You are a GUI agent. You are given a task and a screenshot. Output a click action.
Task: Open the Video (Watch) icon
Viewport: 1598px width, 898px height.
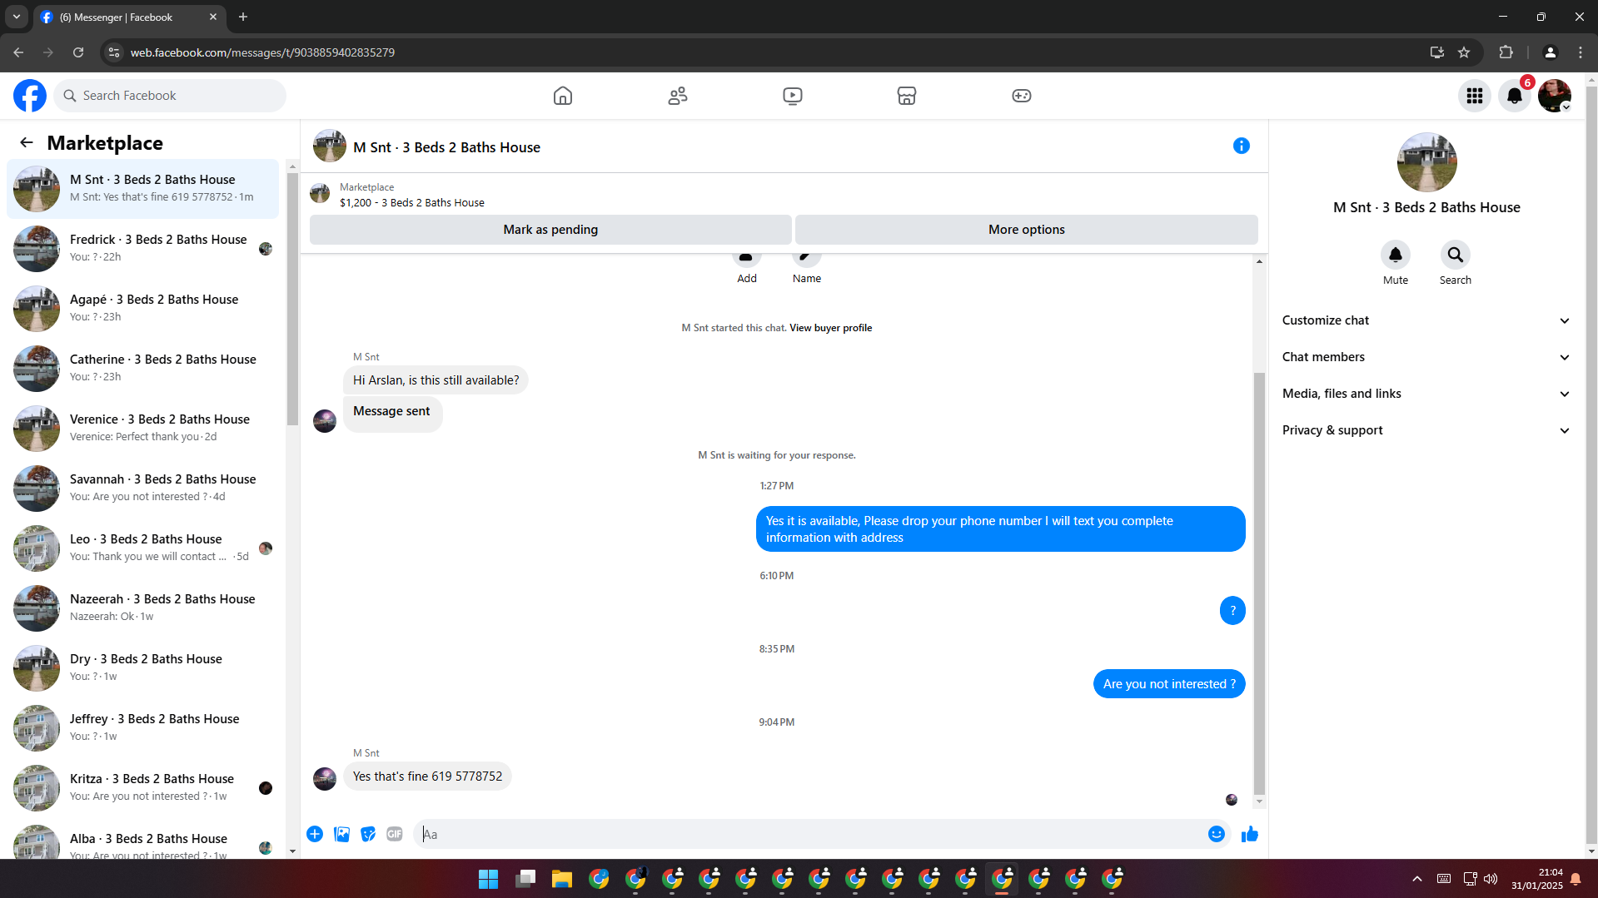[793, 96]
